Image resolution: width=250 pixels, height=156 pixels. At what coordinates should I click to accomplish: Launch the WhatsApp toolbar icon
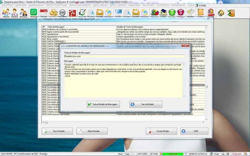pos(33,13)
